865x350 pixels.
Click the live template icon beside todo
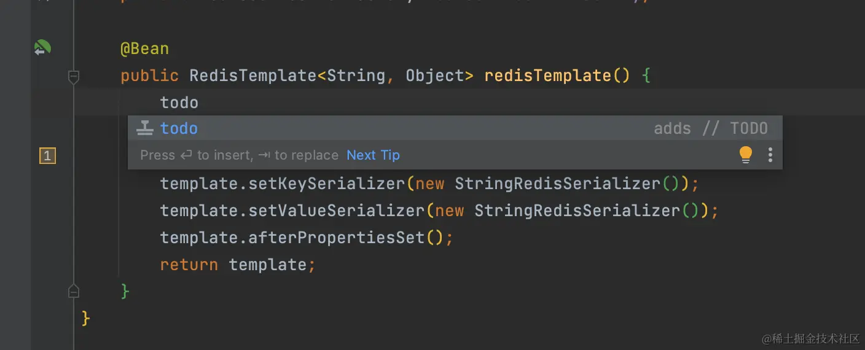point(145,128)
